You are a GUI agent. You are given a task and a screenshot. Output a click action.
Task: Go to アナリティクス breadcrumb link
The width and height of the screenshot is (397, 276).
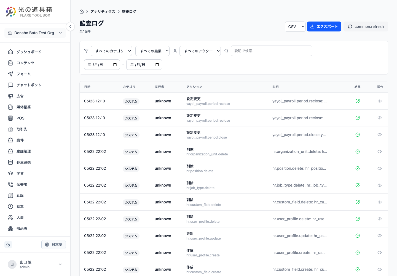pos(103,12)
